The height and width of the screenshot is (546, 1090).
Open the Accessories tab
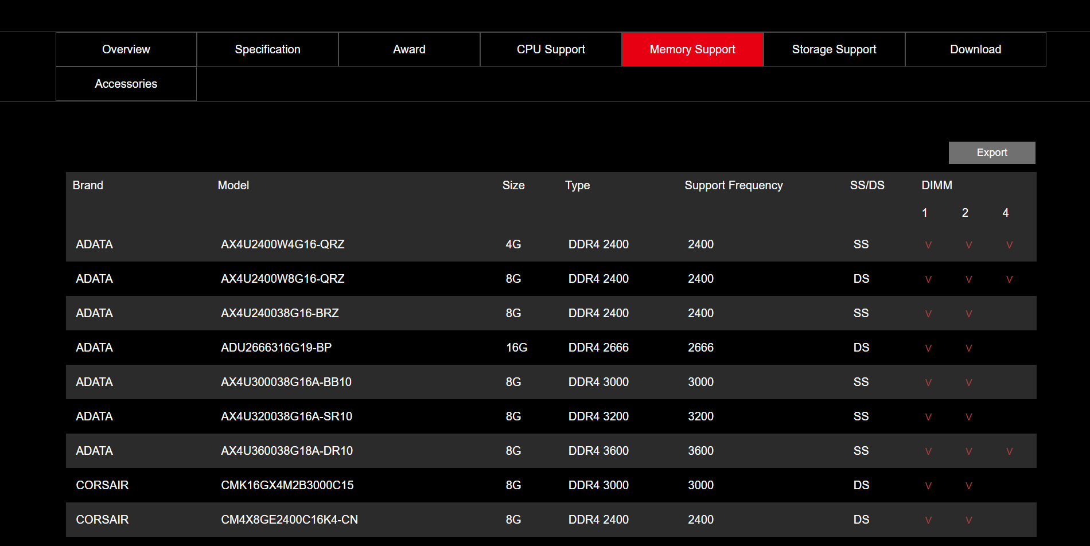coord(126,84)
